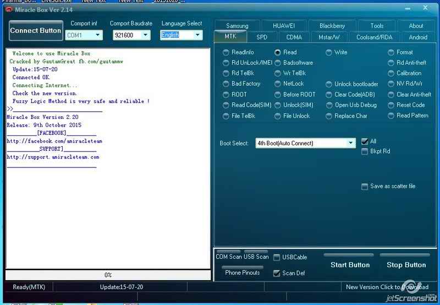
Task: Choose Read Code(SIM) radio option
Action: (x=247, y=105)
